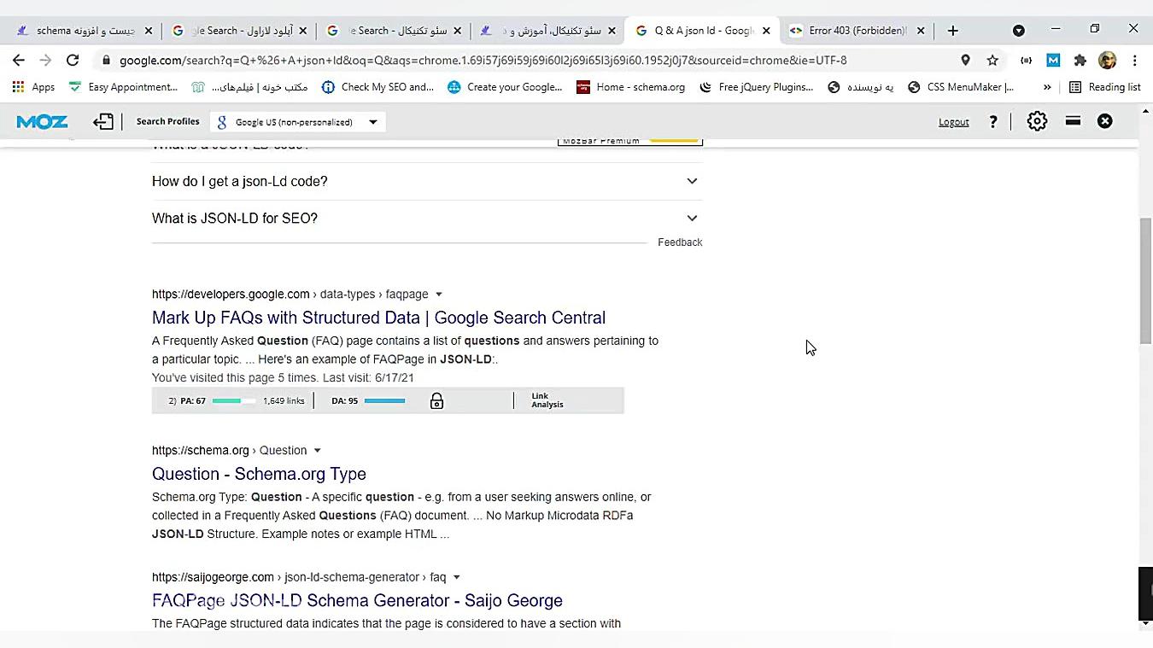Expand 'How do I get a json-Ld code?'

(427, 181)
